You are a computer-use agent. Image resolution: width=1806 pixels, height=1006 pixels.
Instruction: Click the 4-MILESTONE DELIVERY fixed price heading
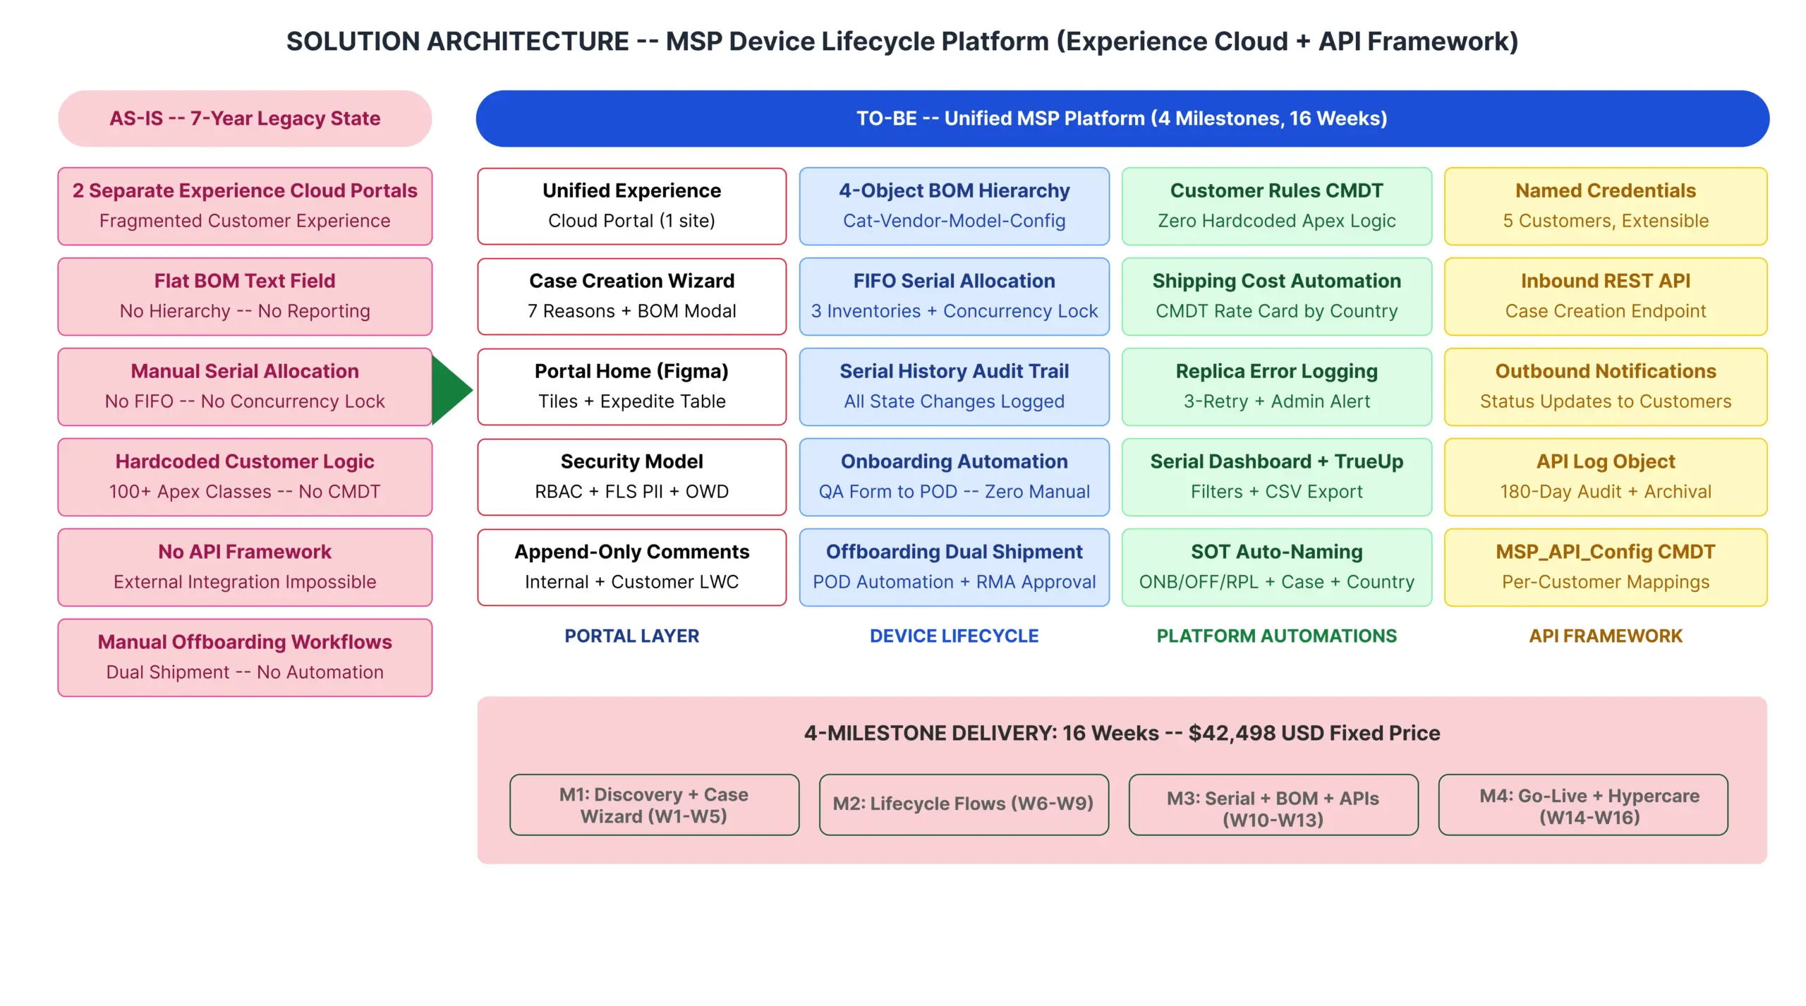coord(1122,732)
